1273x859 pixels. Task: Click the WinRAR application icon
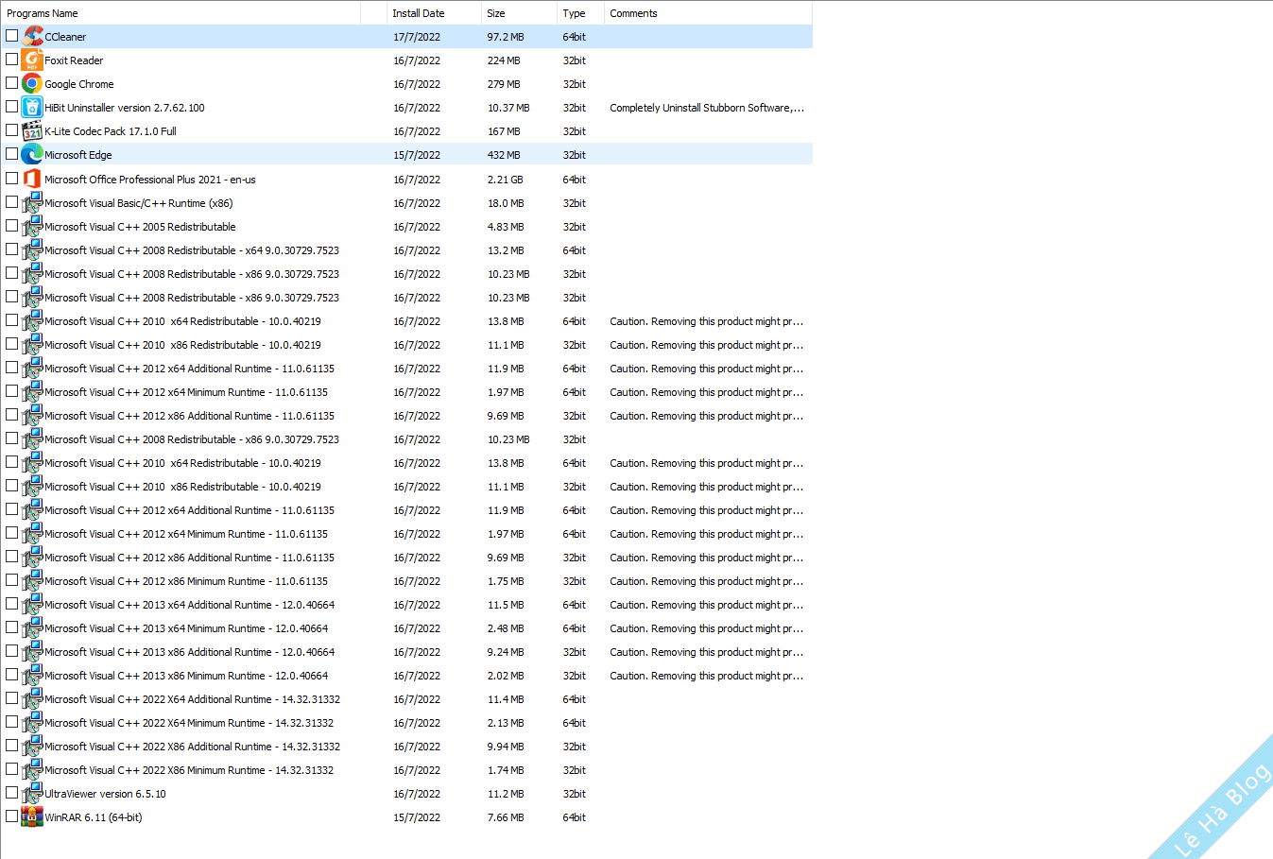(32, 816)
